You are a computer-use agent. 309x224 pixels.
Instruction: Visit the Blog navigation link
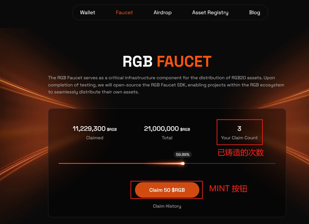coord(254,12)
